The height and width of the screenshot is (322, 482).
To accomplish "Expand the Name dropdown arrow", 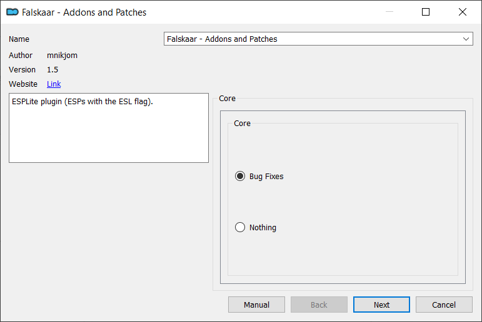I will tap(466, 39).
